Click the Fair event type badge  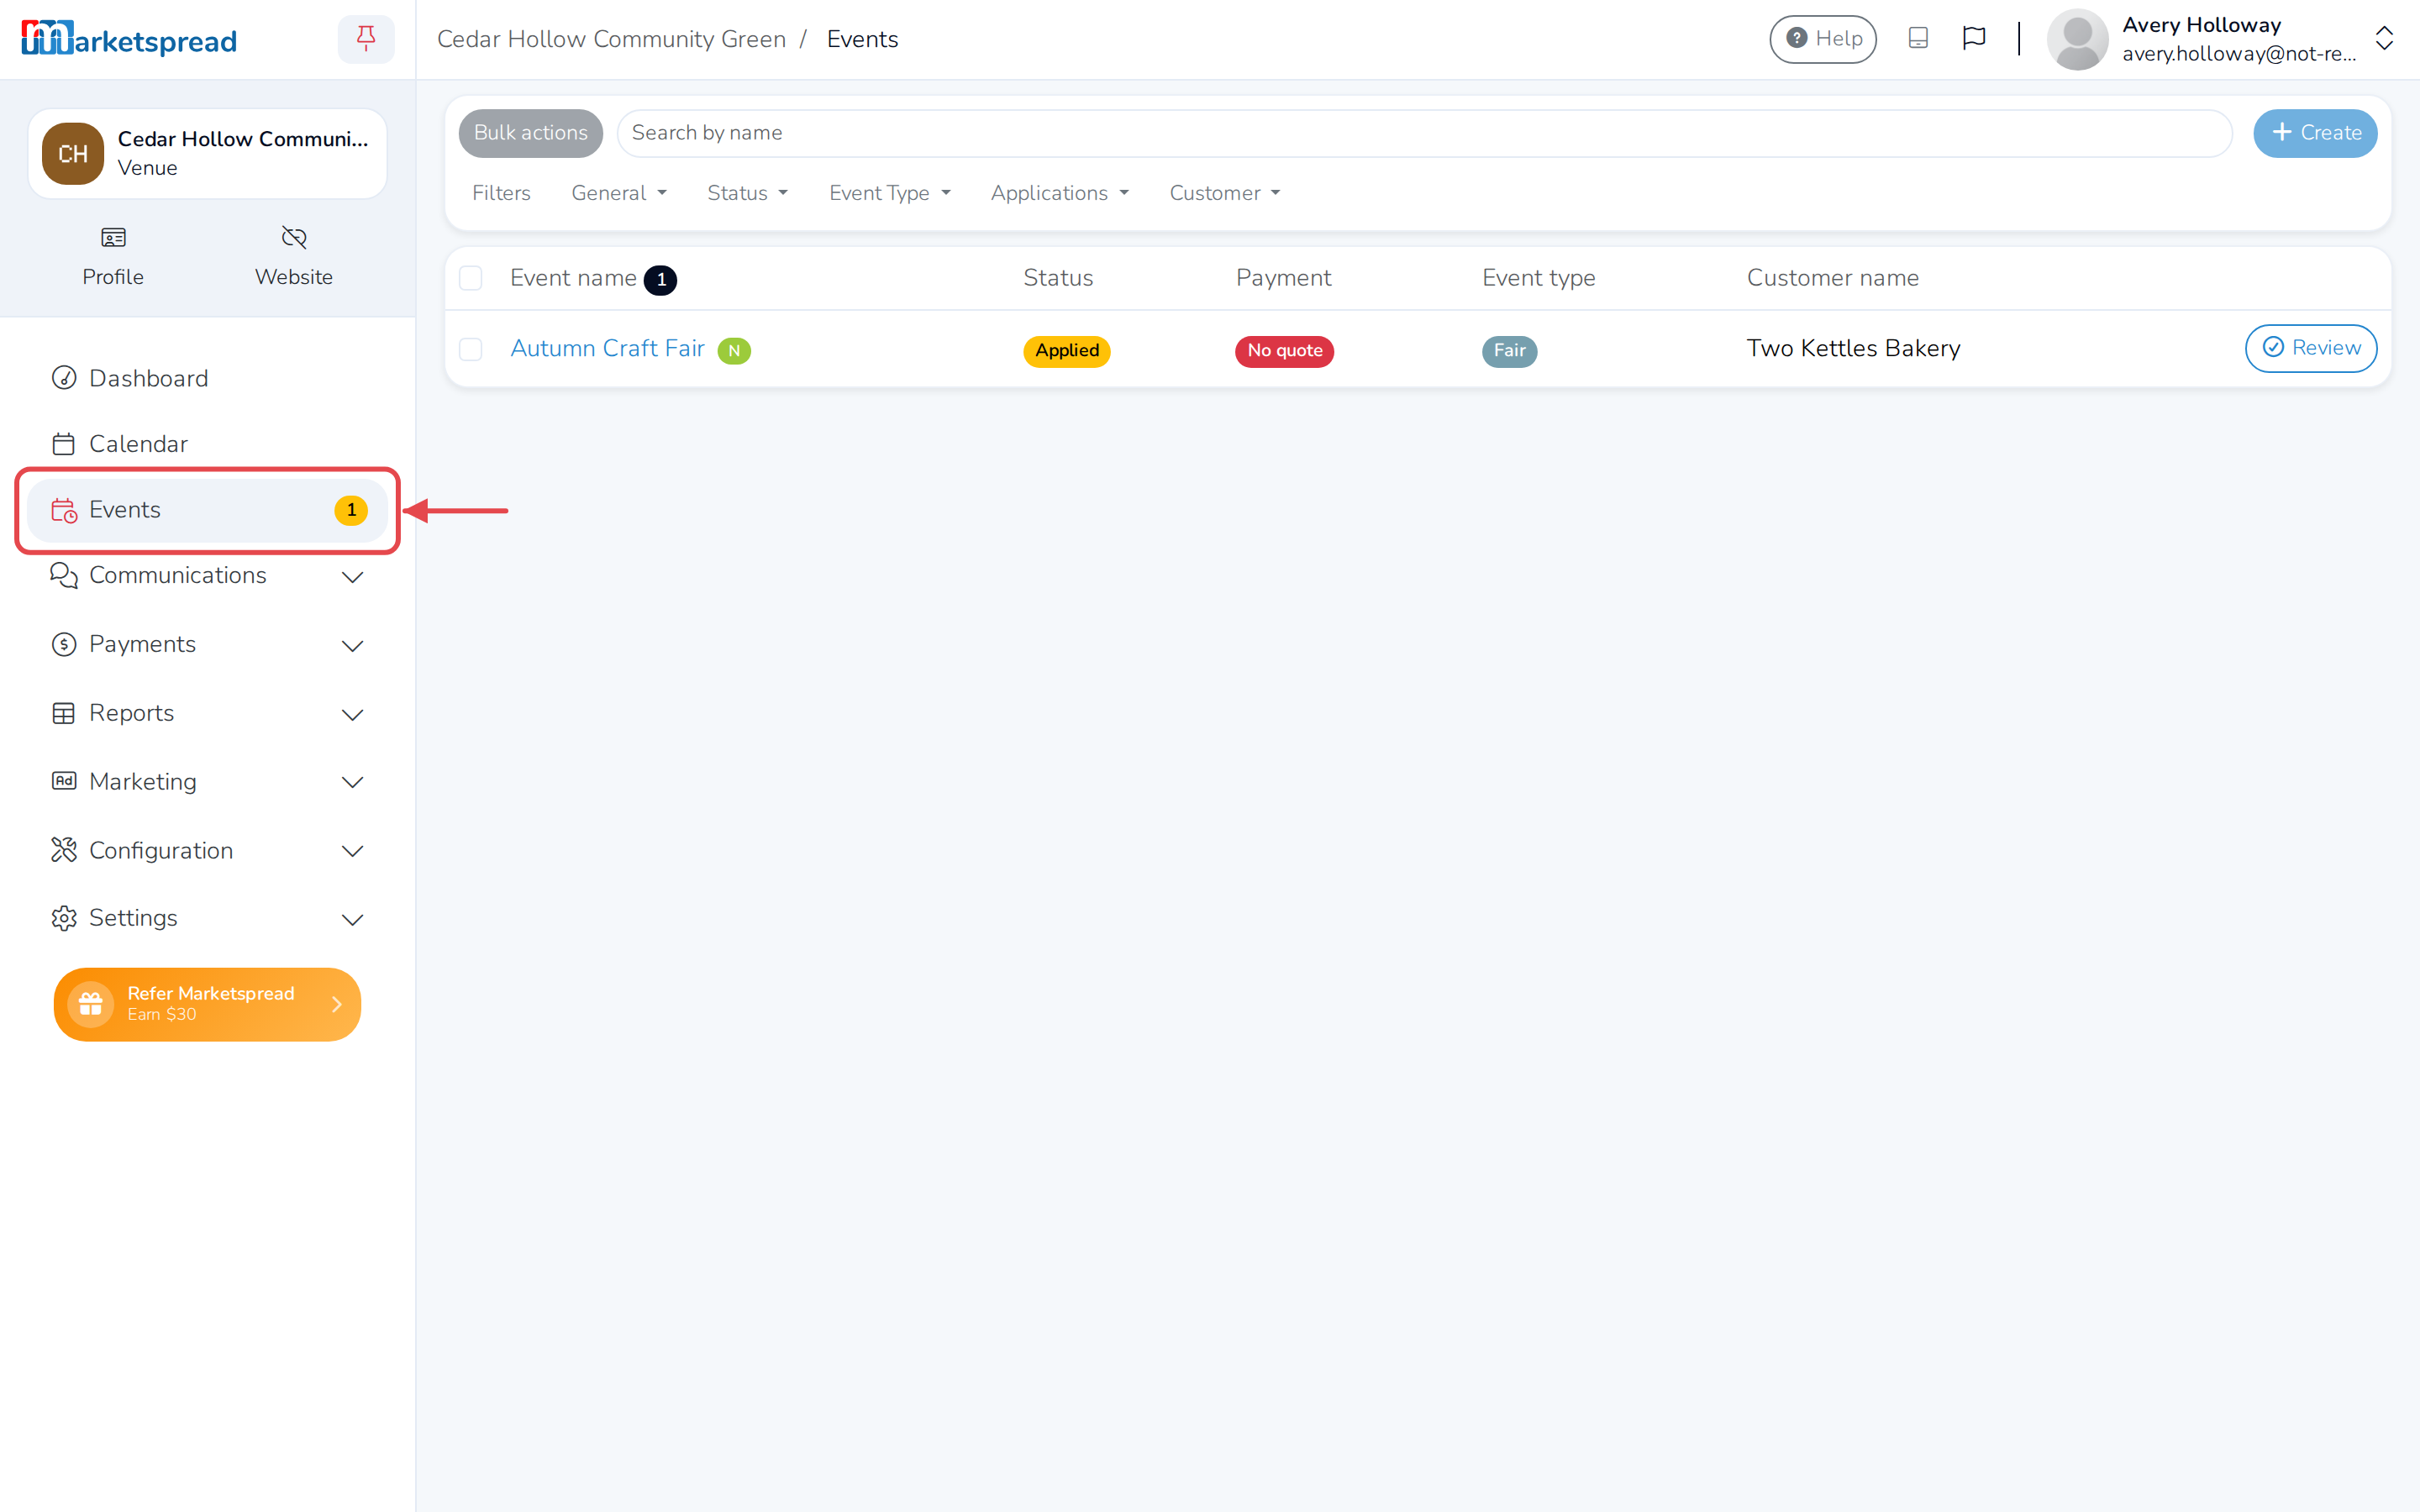1509,350
